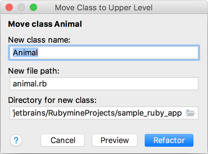
Task: Open the directory browse folder icon
Action: tap(190, 113)
